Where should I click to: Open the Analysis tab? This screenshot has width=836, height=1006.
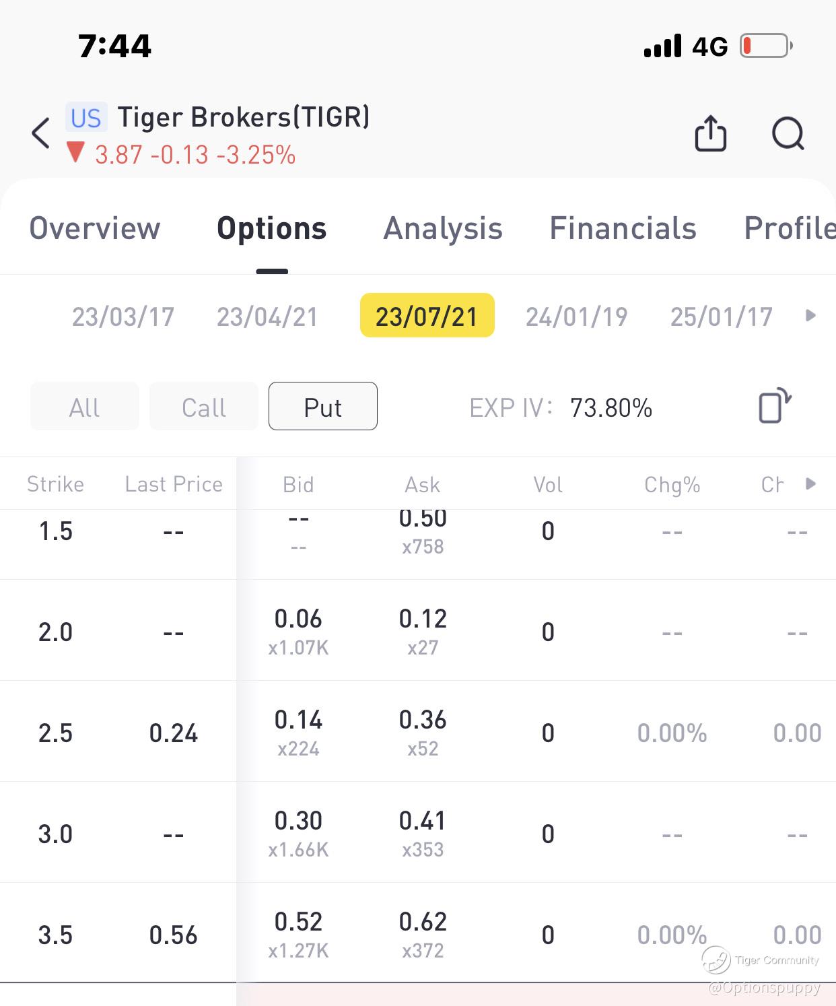pos(443,228)
